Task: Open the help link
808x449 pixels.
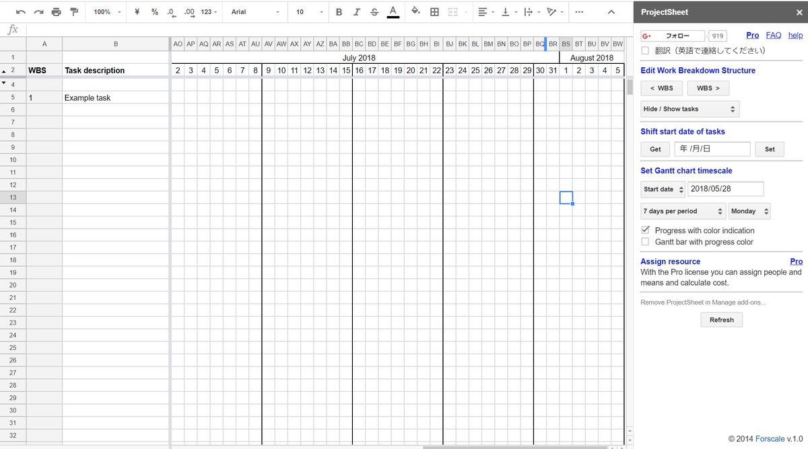Action: (x=795, y=36)
